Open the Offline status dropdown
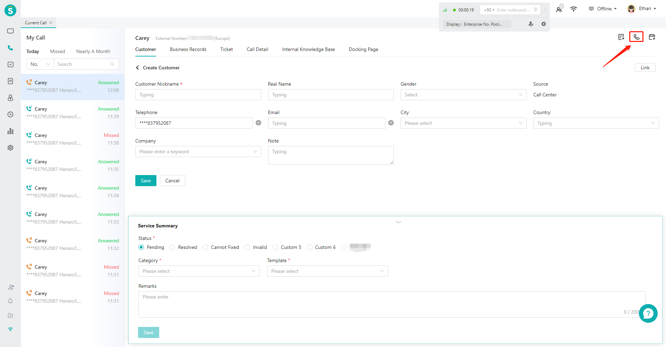The image size is (666, 347). point(603,9)
